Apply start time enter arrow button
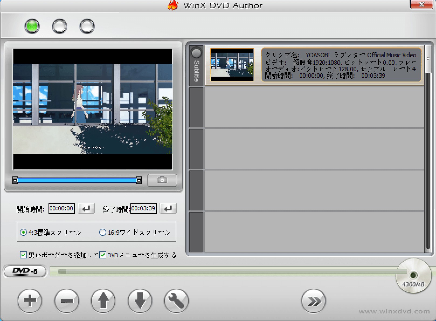 coord(86,209)
